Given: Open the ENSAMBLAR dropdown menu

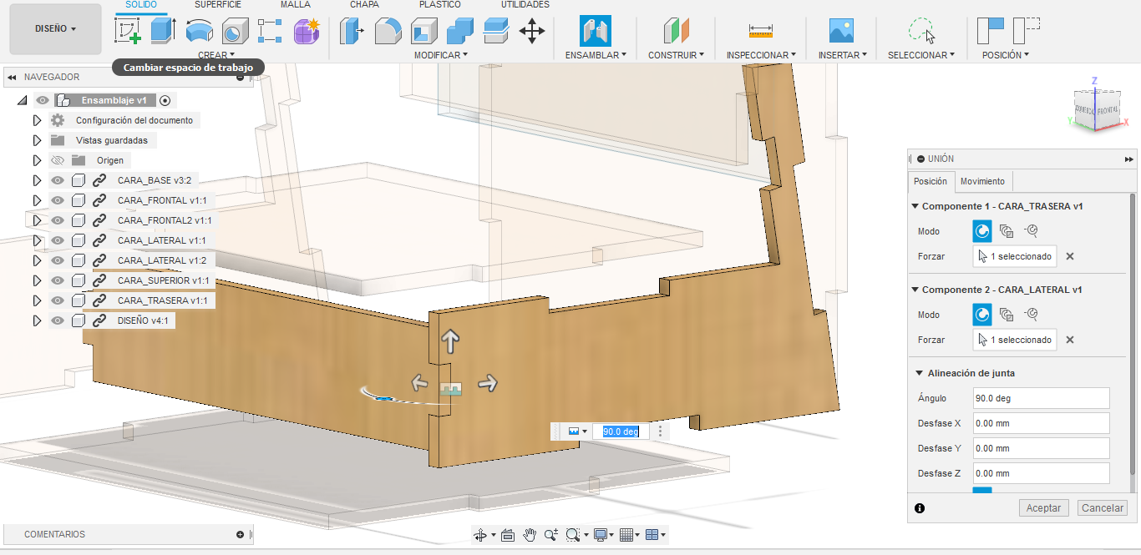Looking at the screenshot, I should [596, 55].
